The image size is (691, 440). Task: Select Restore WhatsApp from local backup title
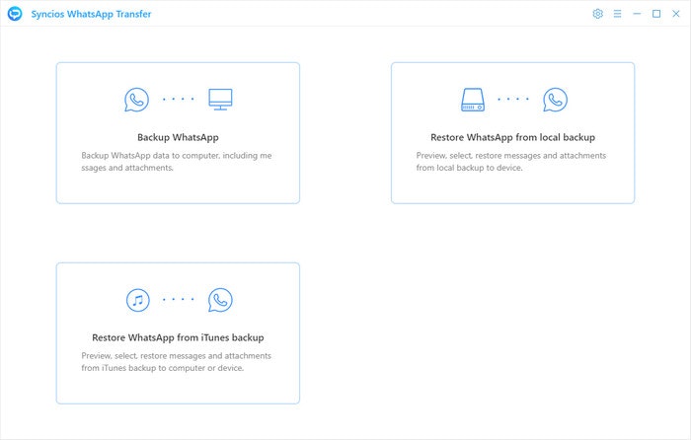tap(512, 137)
